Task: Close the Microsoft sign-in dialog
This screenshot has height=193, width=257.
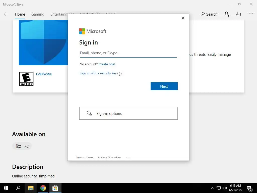Action: [x=183, y=18]
